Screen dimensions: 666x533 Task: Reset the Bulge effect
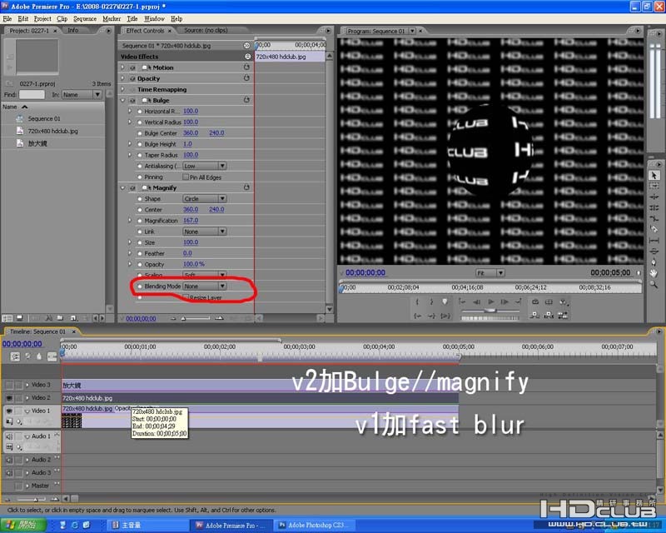click(246, 100)
